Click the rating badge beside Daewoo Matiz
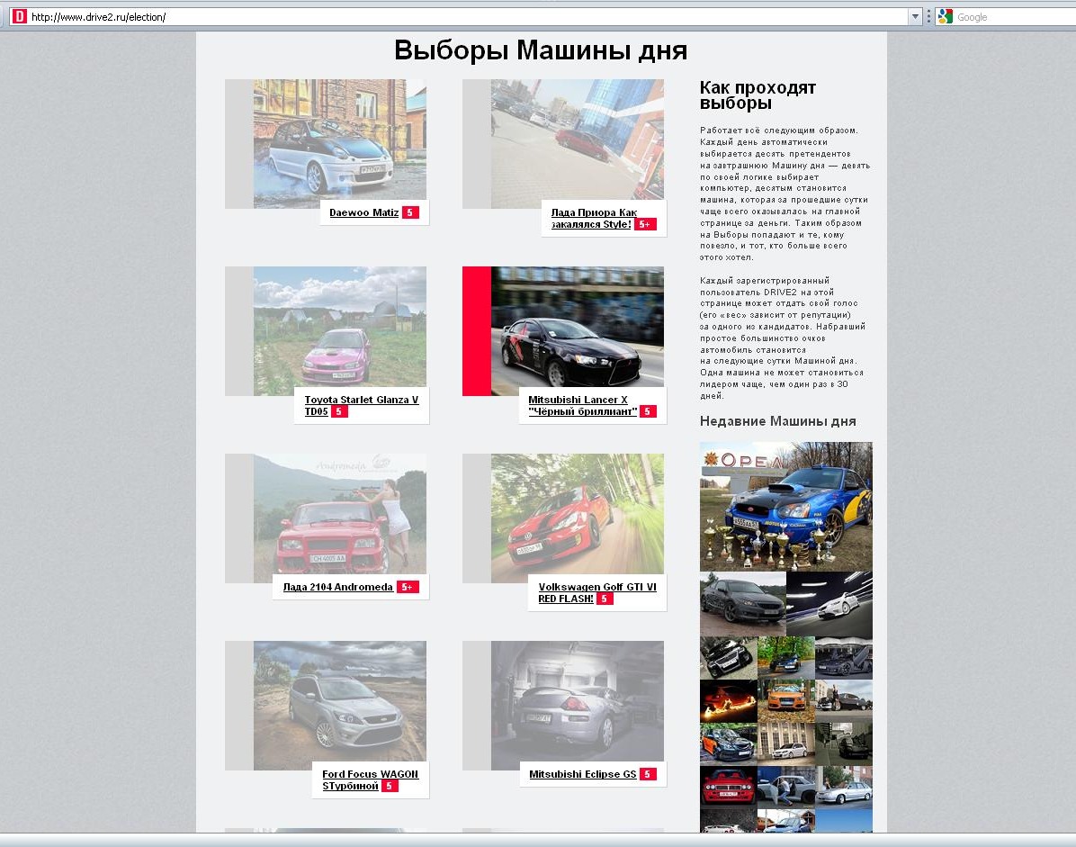 coord(410,212)
